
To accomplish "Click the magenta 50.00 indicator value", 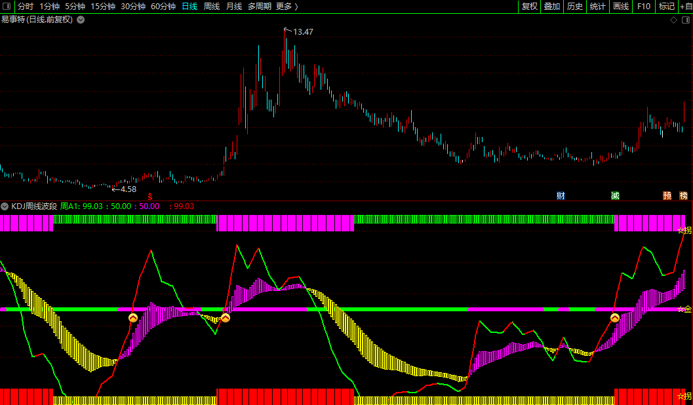I will point(149,206).
